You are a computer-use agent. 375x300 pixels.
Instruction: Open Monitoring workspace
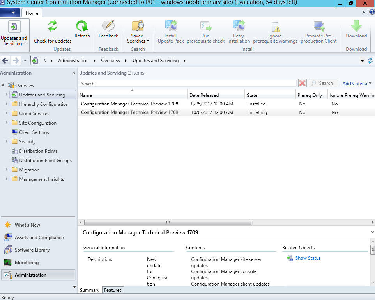[27, 262]
